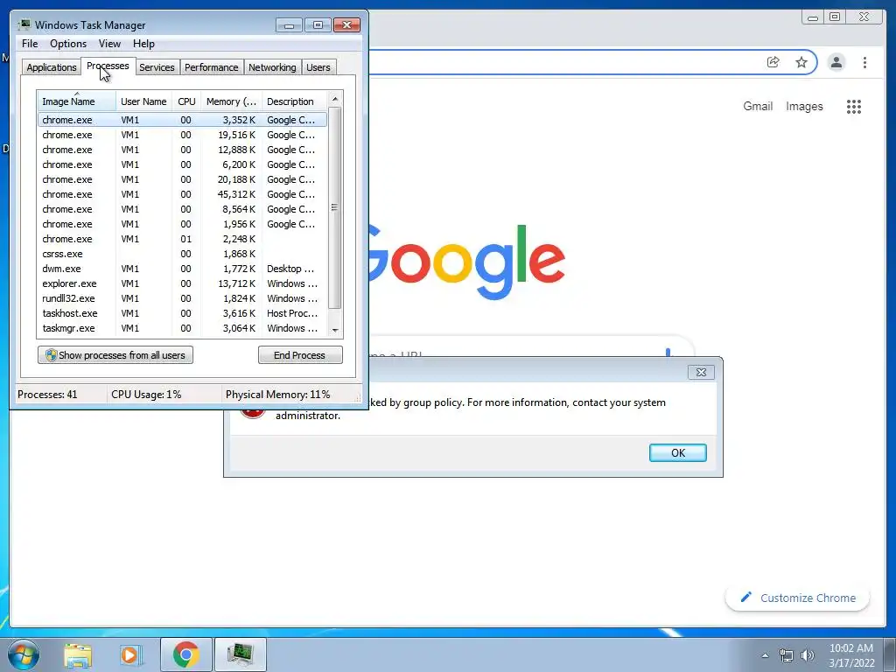
Task: Click process list scroll up arrow
Action: [x=335, y=99]
